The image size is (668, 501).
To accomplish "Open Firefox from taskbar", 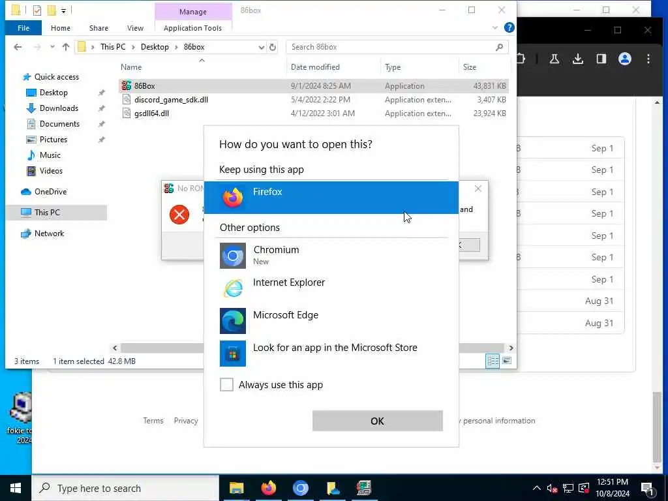I will pyautogui.click(x=268, y=488).
